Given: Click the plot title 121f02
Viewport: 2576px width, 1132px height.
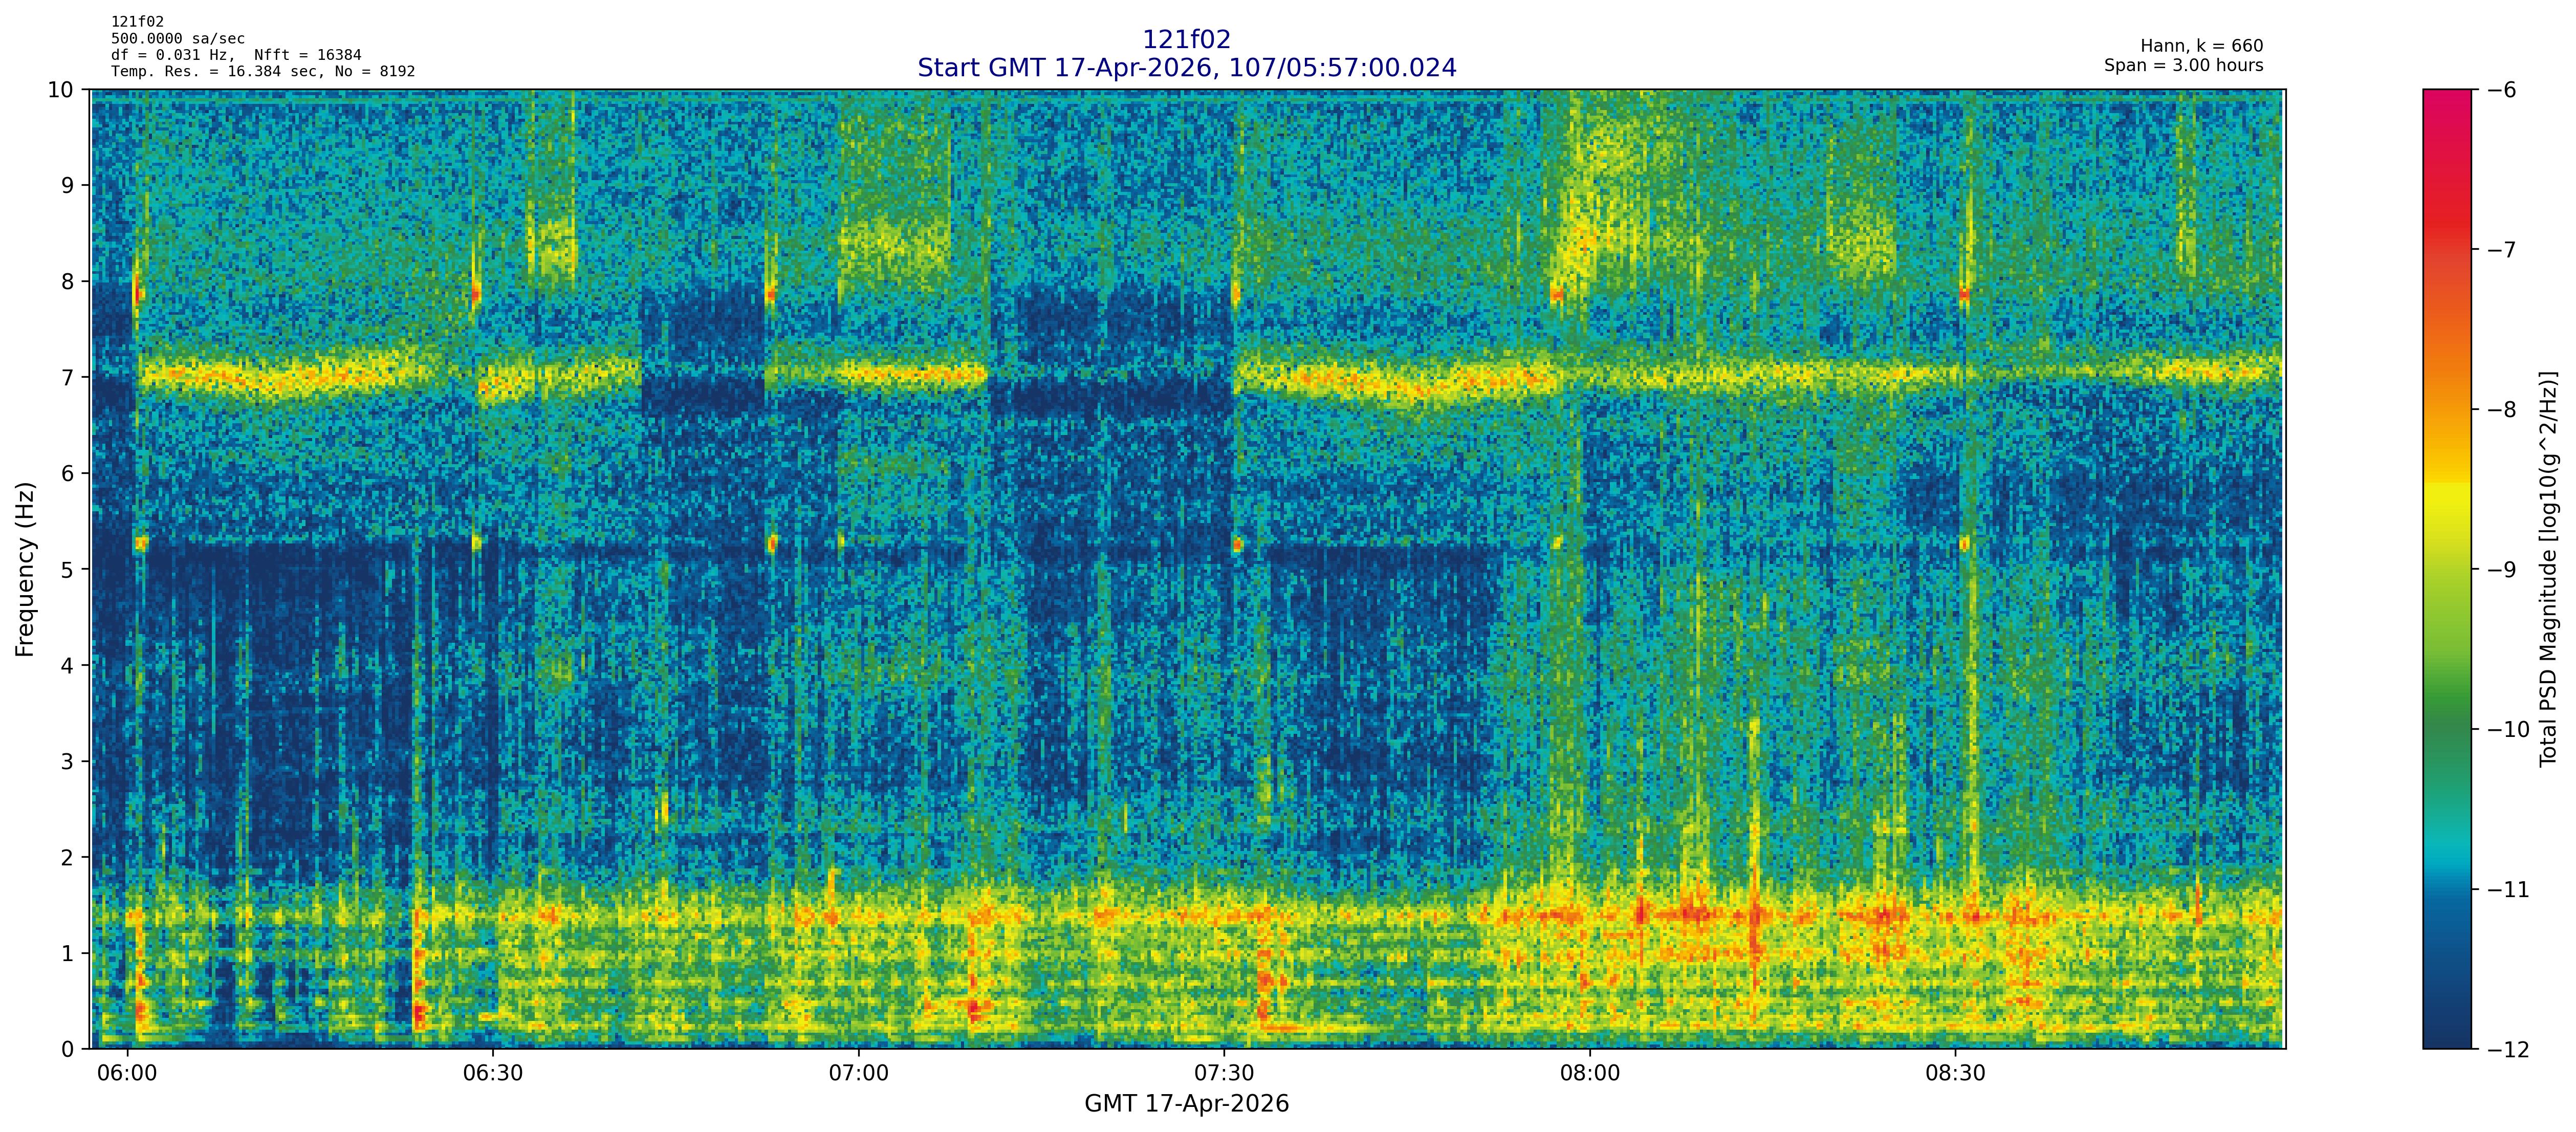Looking at the screenshot, I should pyautogui.click(x=1186, y=39).
